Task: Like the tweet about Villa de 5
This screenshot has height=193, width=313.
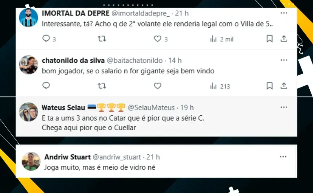Action: click(157, 39)
